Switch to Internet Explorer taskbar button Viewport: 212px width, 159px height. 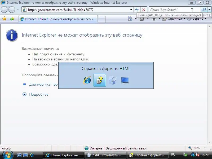pyautogui.click(x=63, y=155)
